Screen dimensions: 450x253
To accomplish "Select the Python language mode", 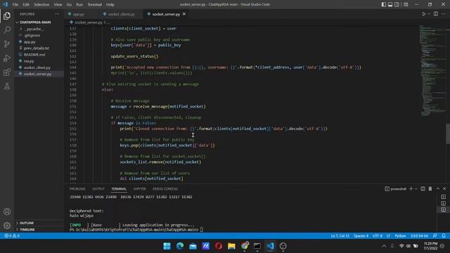I will pos(400,236).
